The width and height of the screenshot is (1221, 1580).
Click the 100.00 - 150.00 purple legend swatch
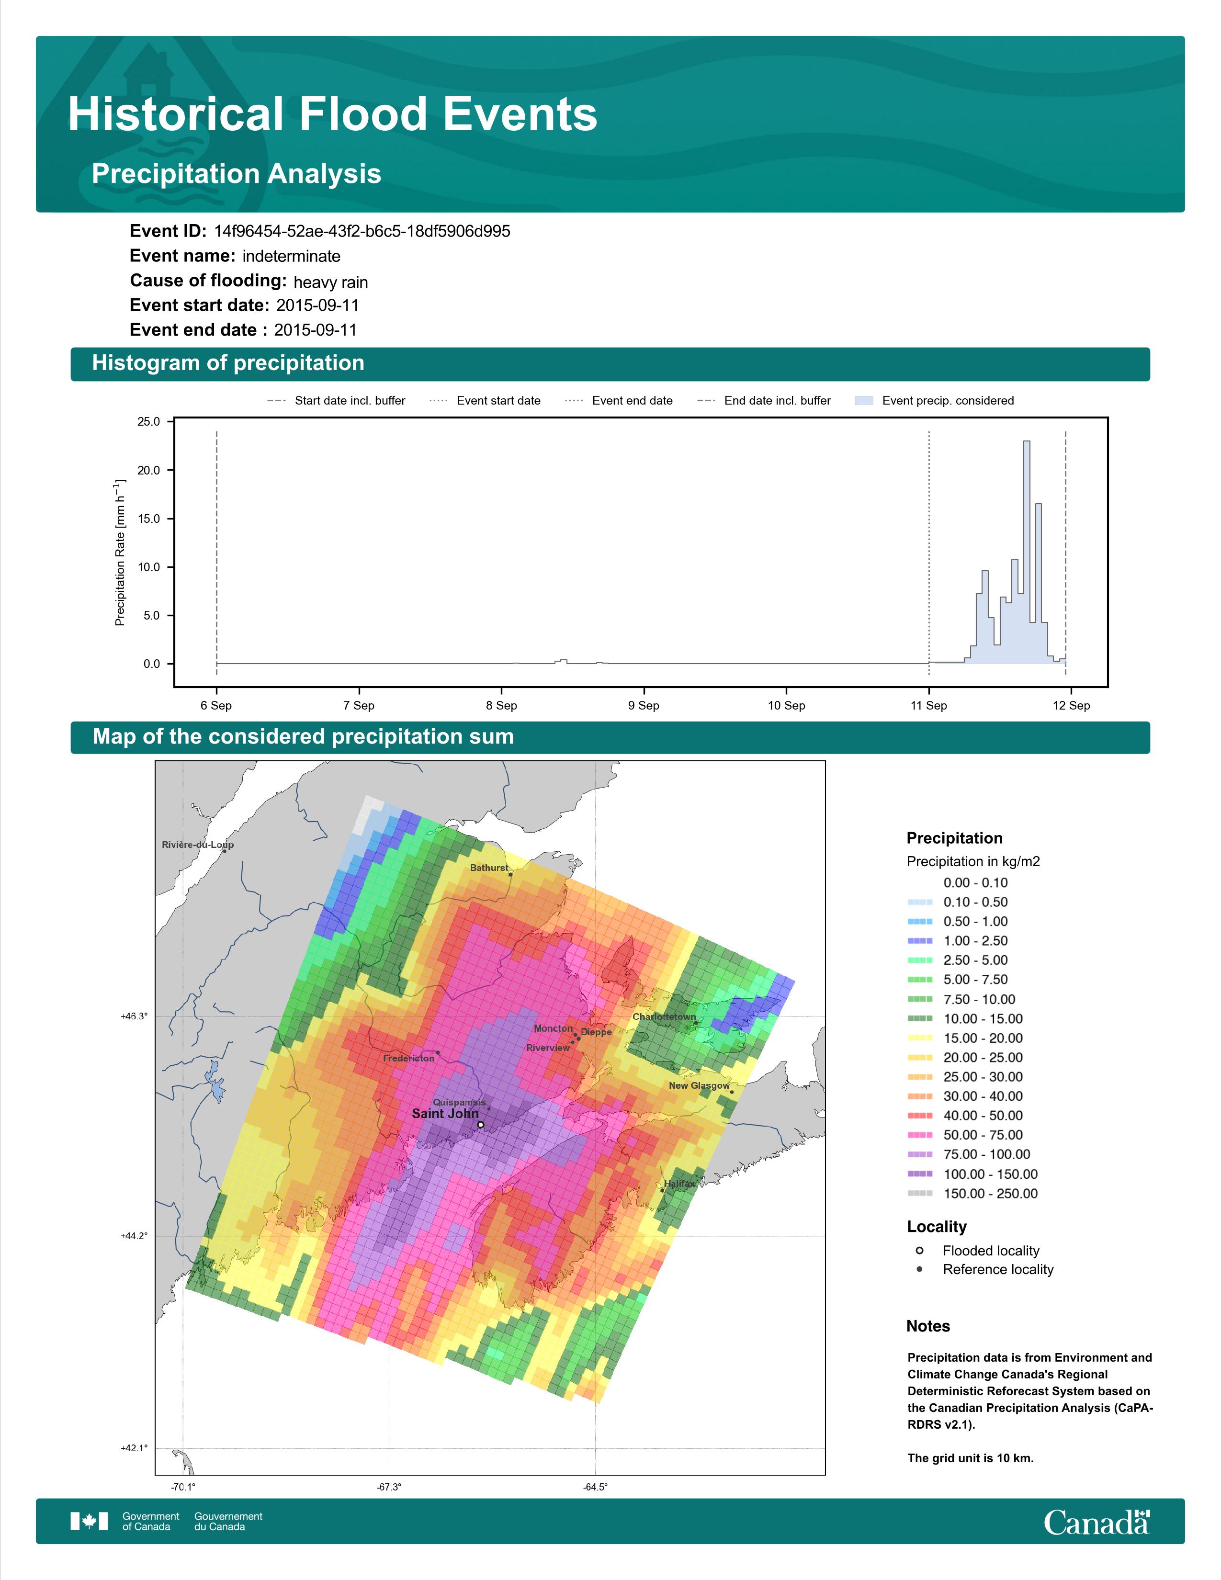920,1174
